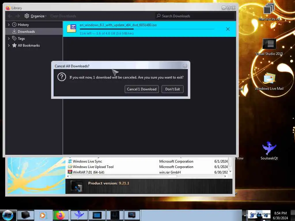Switch to Soulseek bird taskbar icon
The height and width of the screenshot is (221, 295).
(x=79, y=215)
